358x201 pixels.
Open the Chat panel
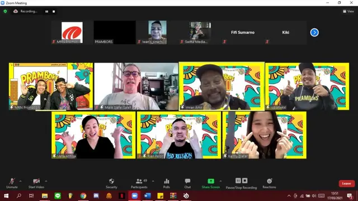pyautogui.click(x=187, y=183)
